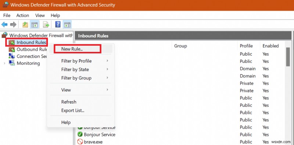
Task: Open the Help menu in the menu bar
Action: pos(55,15)
